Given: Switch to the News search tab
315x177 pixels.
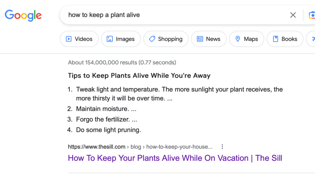Looking at the screenshot, I should (209, 39).
